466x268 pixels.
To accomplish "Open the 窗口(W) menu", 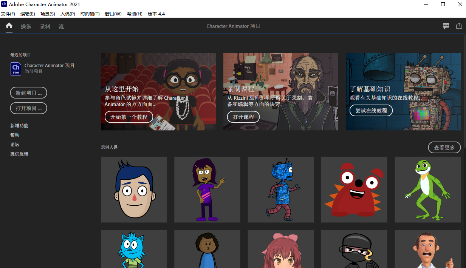I will pyautogui.click(x=113, y=14).
